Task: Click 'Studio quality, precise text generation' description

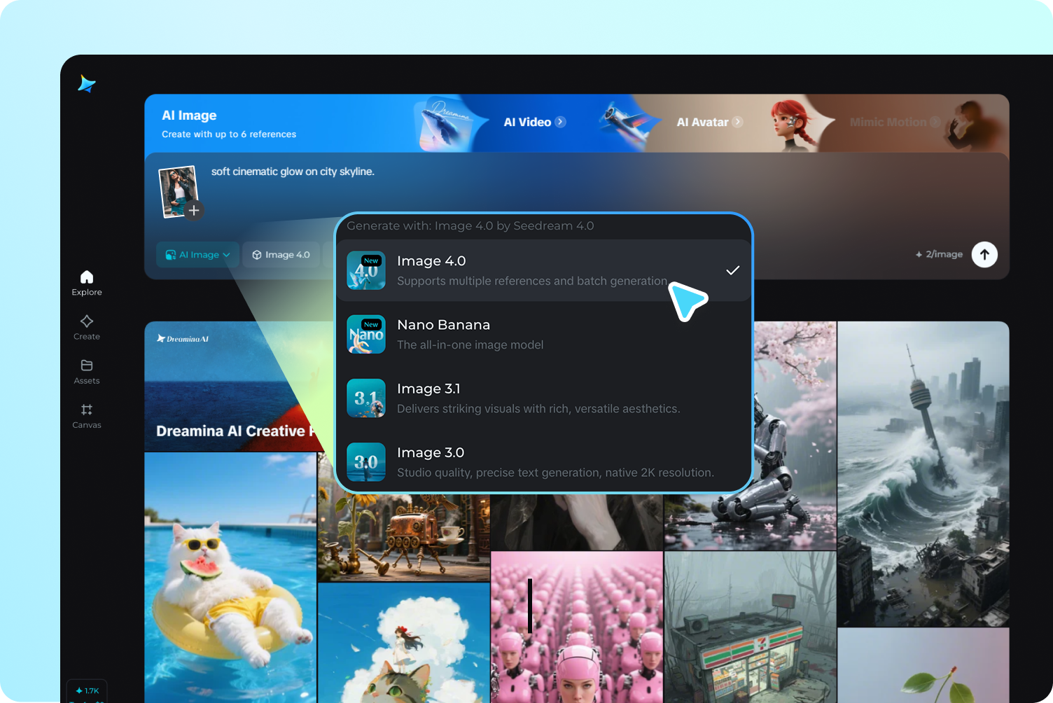Action: [556, 473]
